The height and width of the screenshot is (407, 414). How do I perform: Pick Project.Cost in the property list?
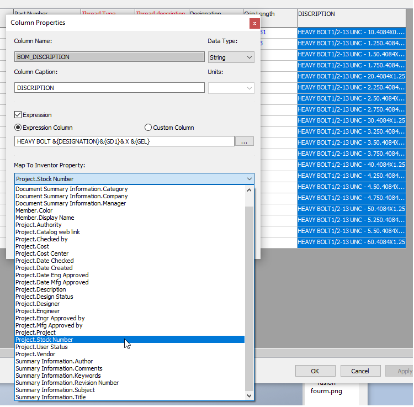point(130,246)
